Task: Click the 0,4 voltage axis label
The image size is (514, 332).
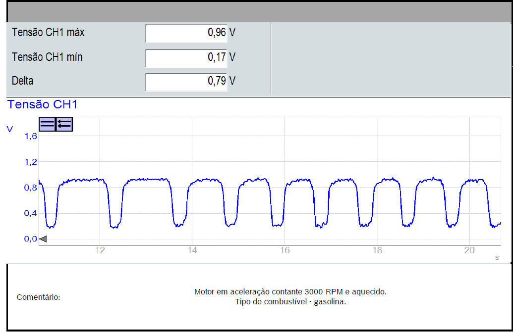Action: [31, 213]
